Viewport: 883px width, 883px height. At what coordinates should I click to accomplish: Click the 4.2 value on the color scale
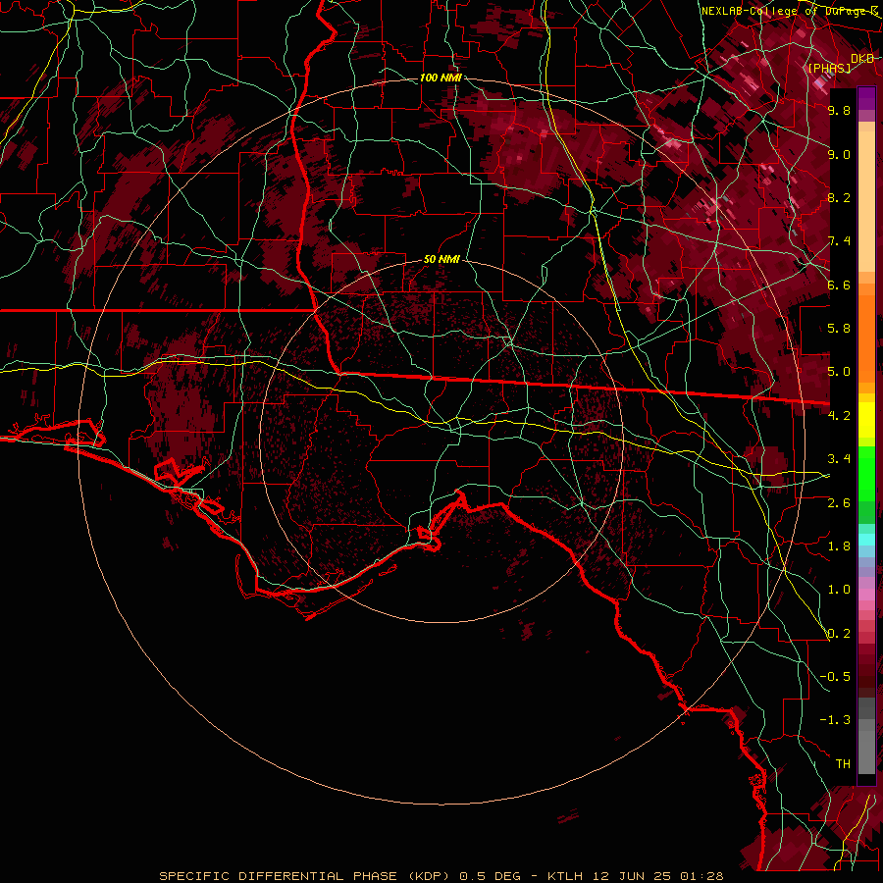pyautogui.click(x=839, y=416)
